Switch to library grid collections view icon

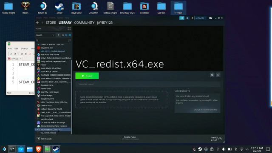click(69, 28)
